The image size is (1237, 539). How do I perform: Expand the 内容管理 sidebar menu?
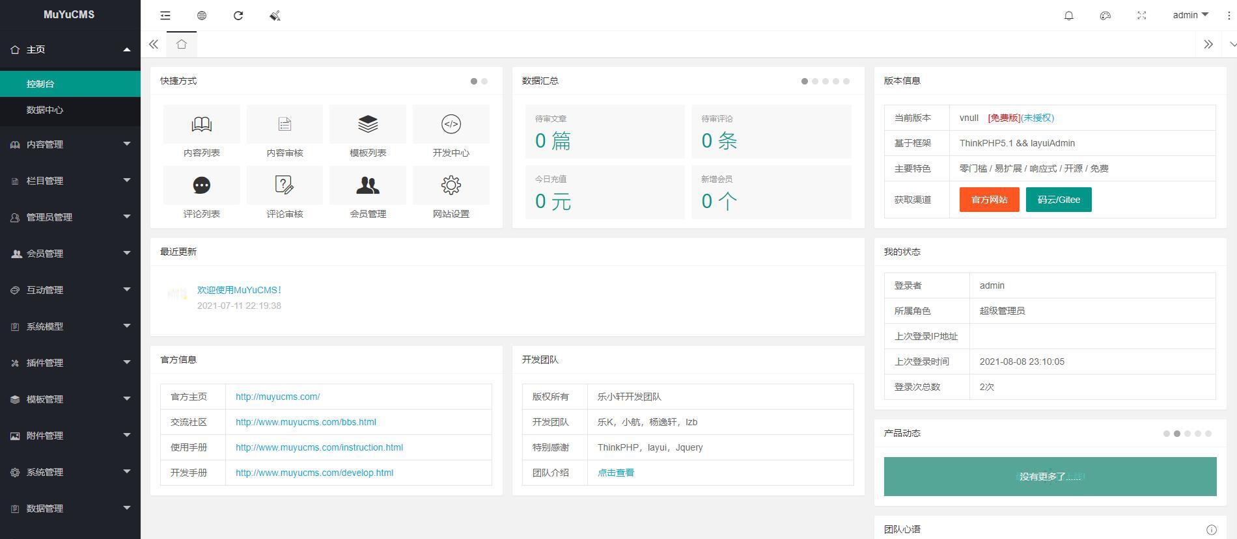pos(70,144)
